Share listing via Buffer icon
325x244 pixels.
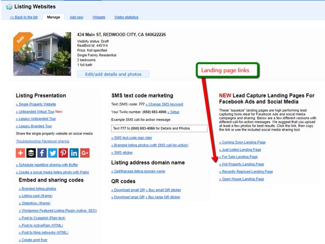click(x=32, y=153)
